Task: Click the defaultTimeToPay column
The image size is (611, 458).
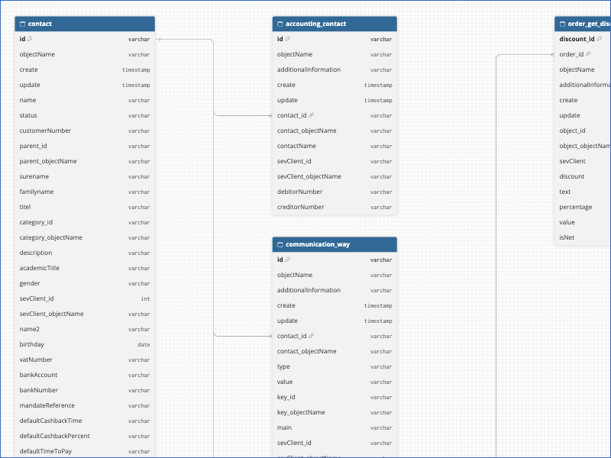Action: tap(85, 451)
